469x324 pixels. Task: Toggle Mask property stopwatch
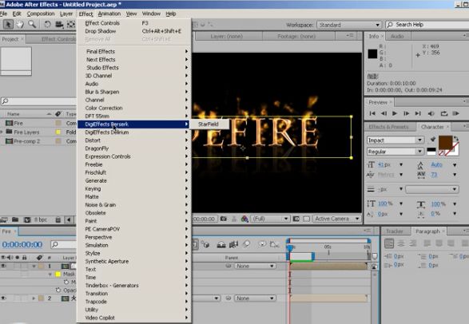(x=66, y=282)
